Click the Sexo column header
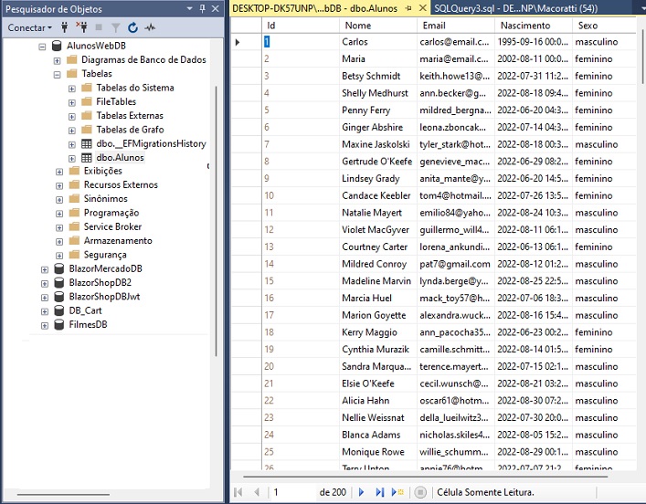 point(604,26)
